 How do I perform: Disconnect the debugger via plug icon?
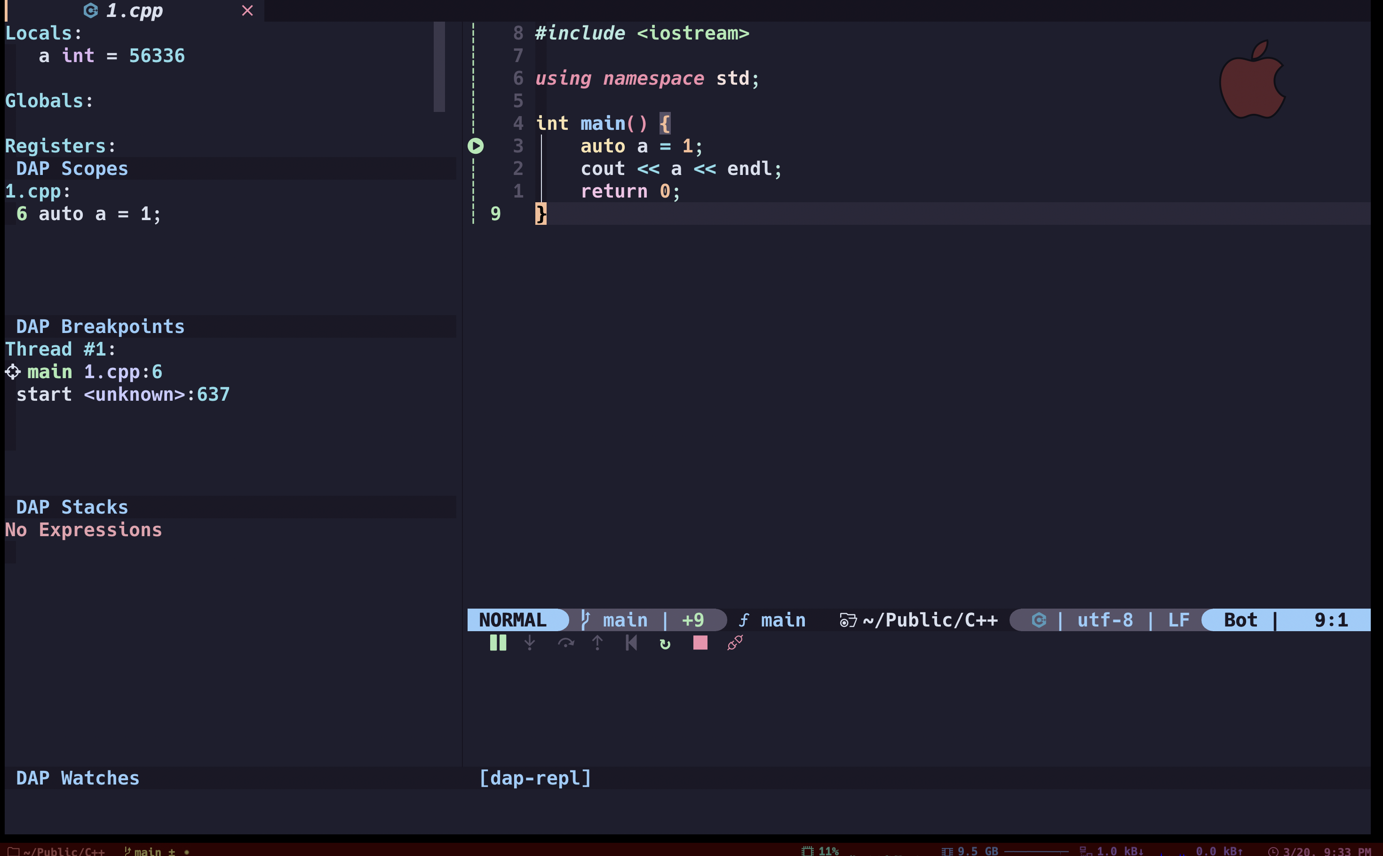click(x=734, y=642)
